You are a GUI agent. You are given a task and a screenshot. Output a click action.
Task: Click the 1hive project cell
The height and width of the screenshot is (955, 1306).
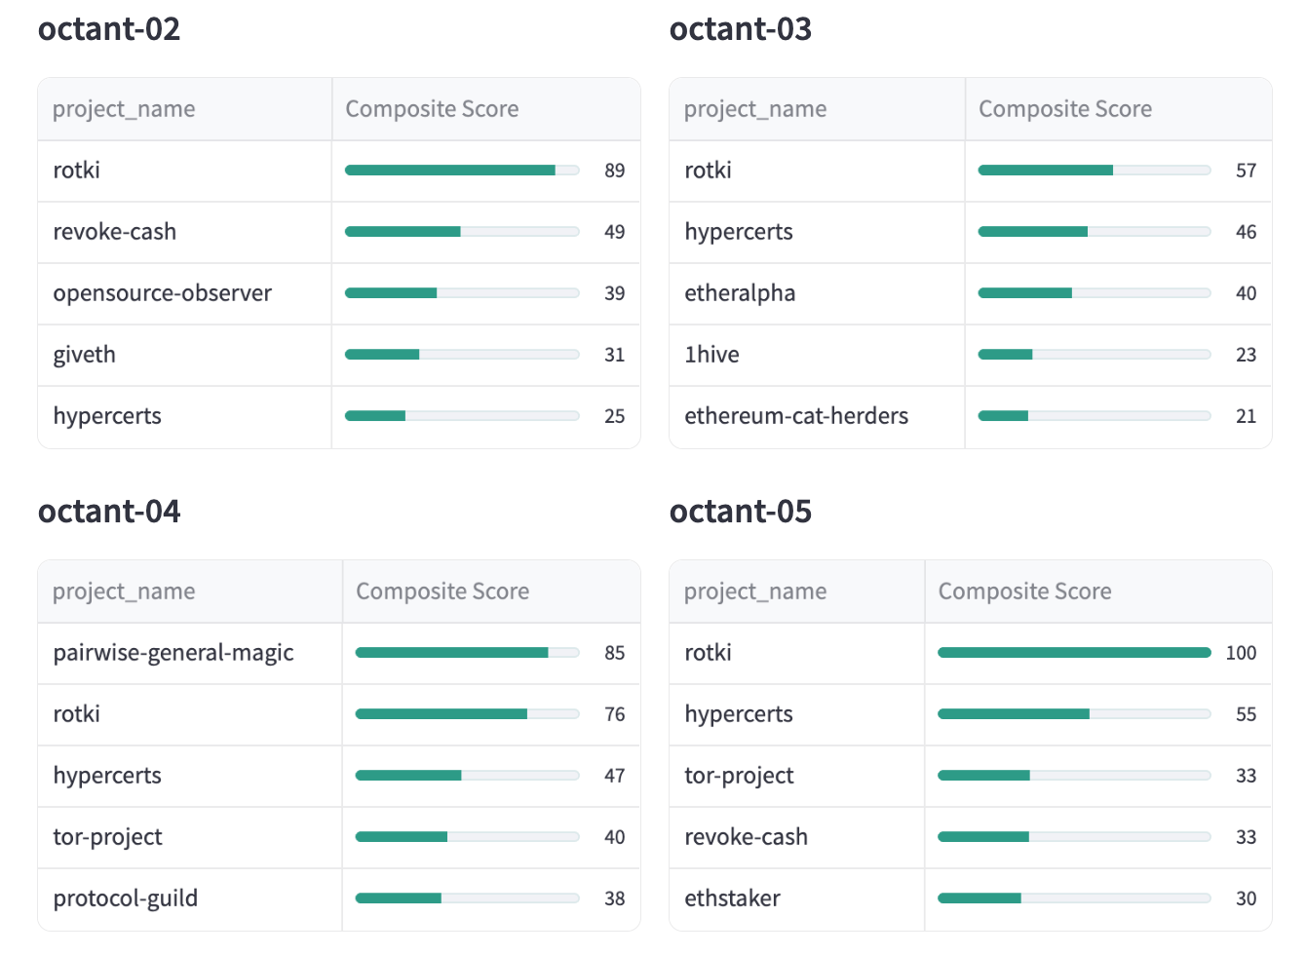coord(711,355)
